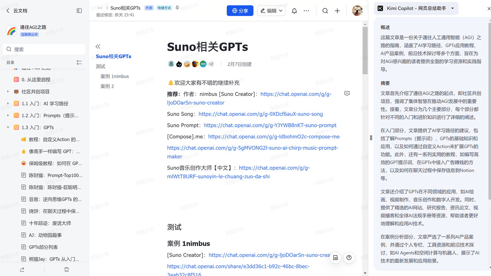
Task: Open the 编辑 mode dropdown
Action: [x=271, y=11]
